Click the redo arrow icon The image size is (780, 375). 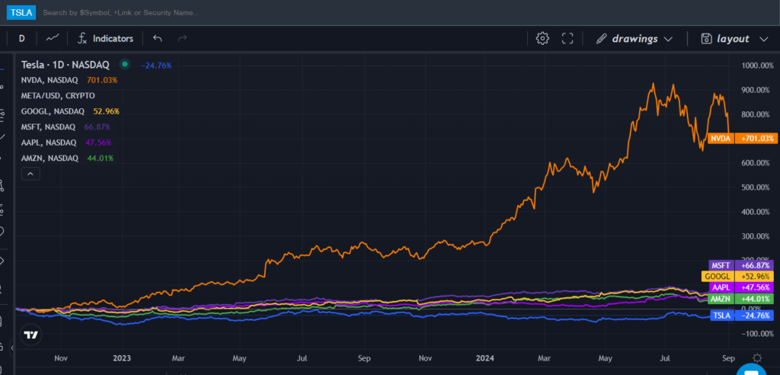click(x=182, y=38)
